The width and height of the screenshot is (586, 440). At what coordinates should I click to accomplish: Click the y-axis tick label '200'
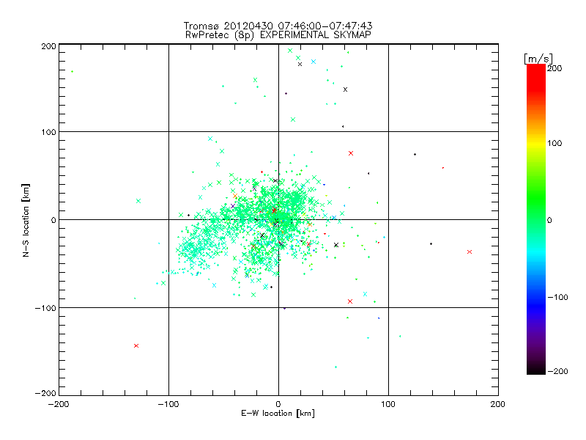[48, 46]
